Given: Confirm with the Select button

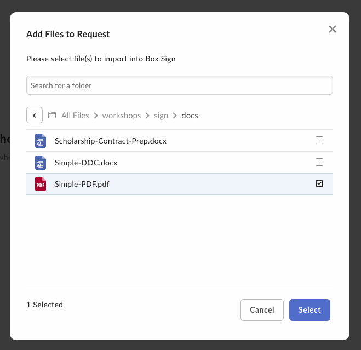Looking at the screenshot, I should click(x=310, y=310).
